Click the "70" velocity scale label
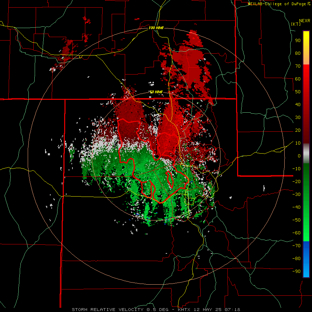This screenshot has width=312, height=312. coord(298,66)
